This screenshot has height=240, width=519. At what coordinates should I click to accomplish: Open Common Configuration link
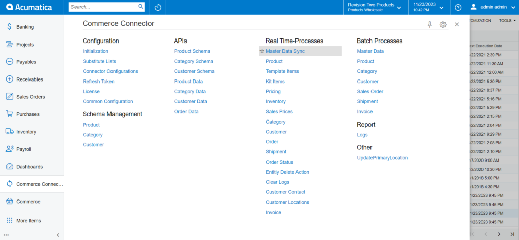point(108,101)
